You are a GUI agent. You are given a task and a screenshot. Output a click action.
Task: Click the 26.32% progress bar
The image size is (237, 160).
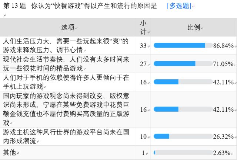[183, 136]
